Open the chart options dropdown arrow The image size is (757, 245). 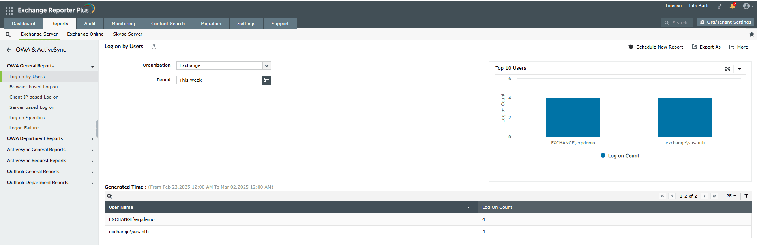(x=740, y=69)
